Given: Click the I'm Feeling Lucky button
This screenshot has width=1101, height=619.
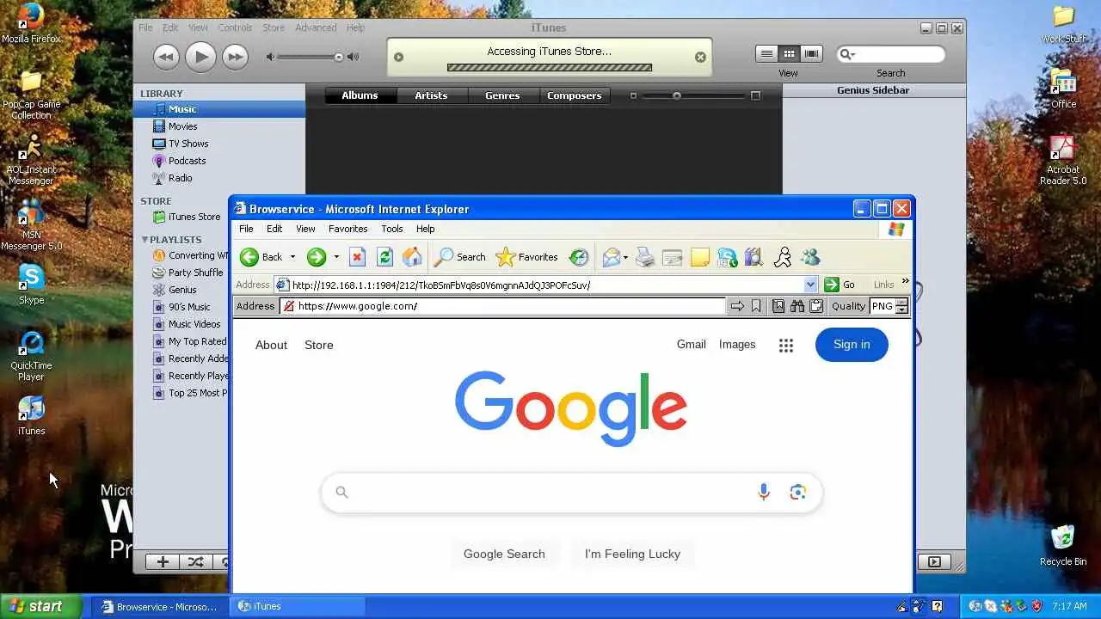Looking at the screenshot, I should pyautogui.click(x=632, y=554).
